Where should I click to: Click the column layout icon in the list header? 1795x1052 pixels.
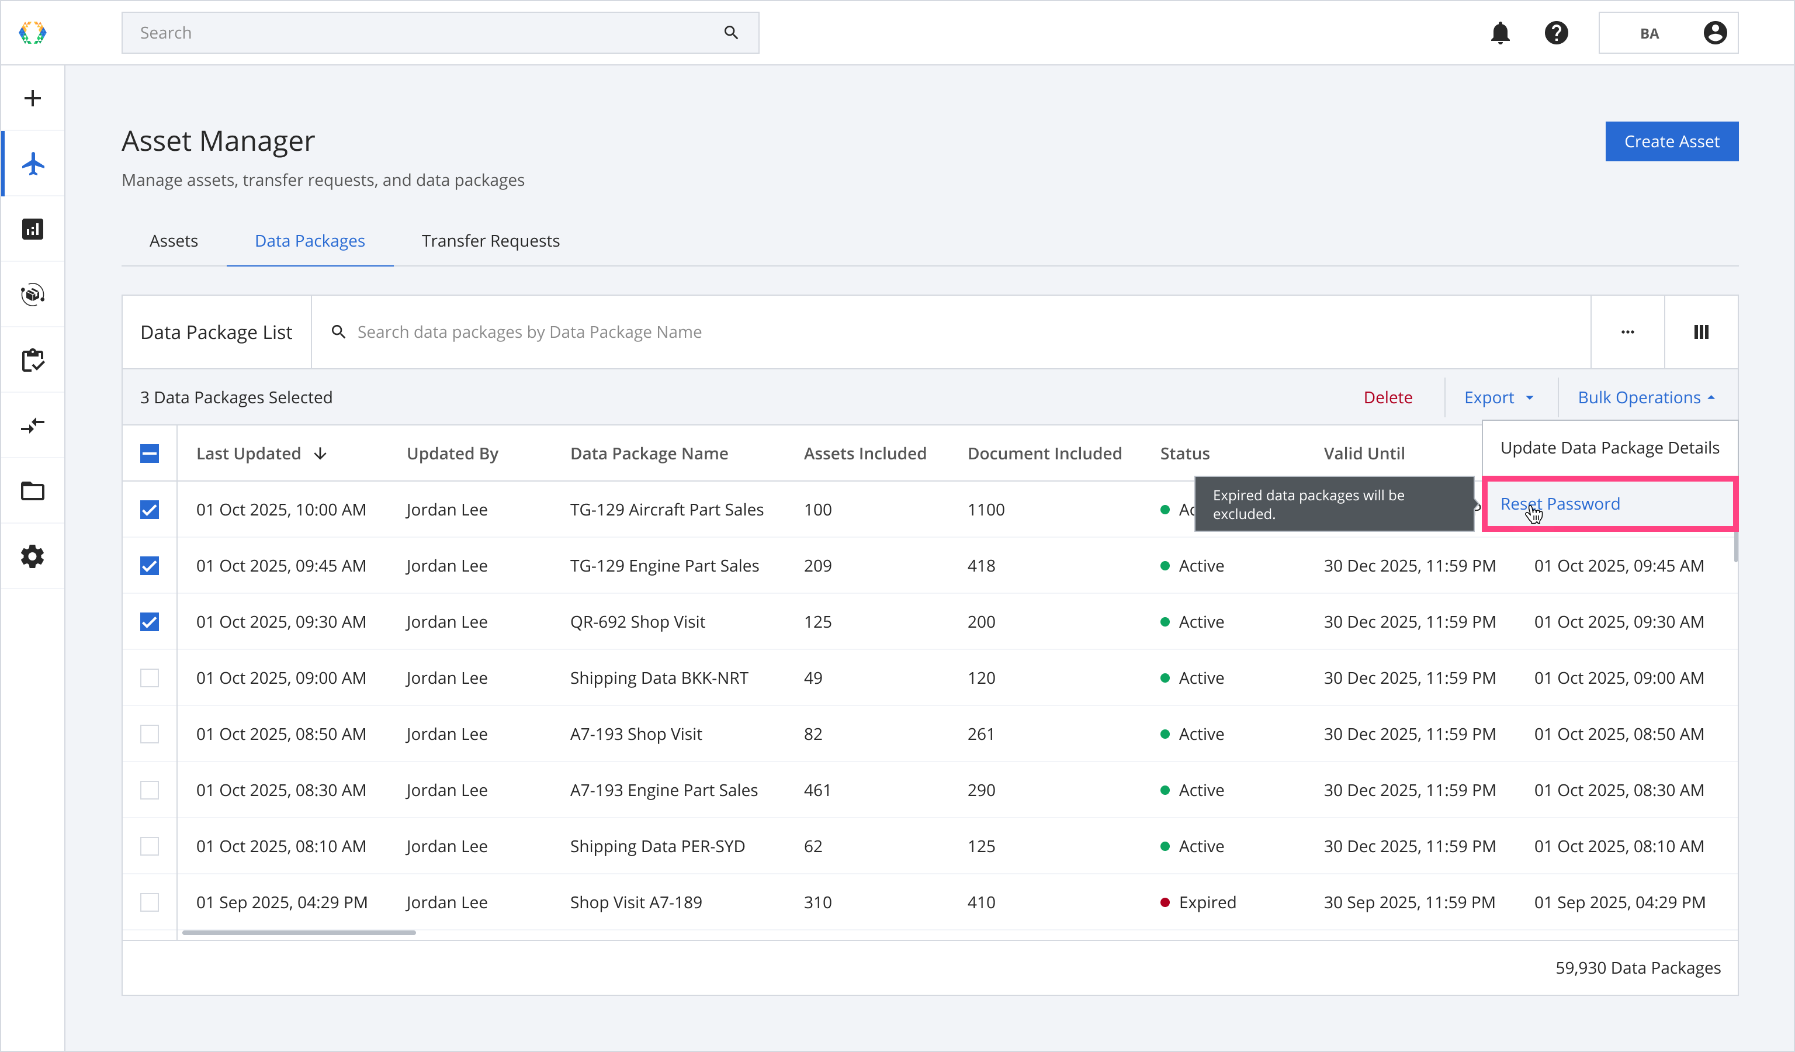[1701, 332]
